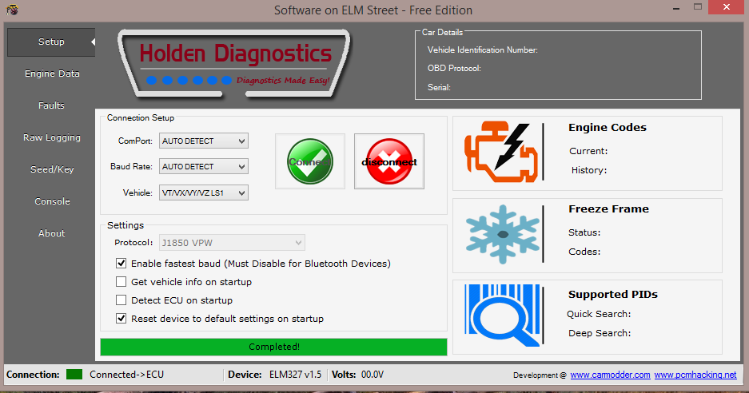The width and height of the screenshot is (749, 393).
Task: Open the Engine Codes engine icon
Action: [501, 152]
